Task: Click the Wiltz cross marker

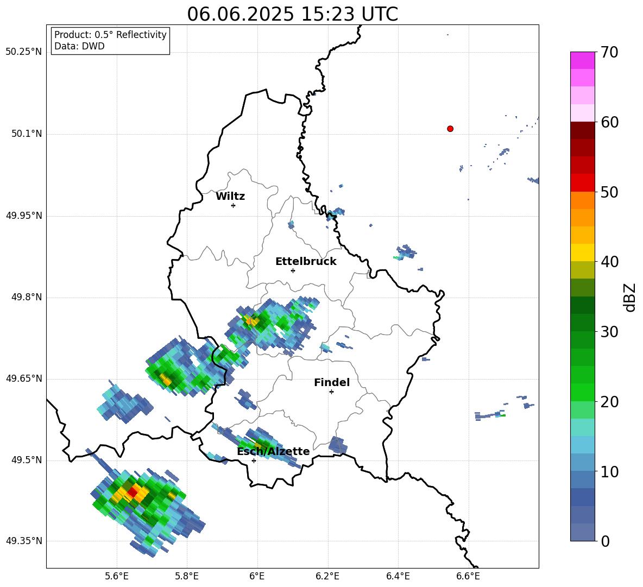Action: 233,205
